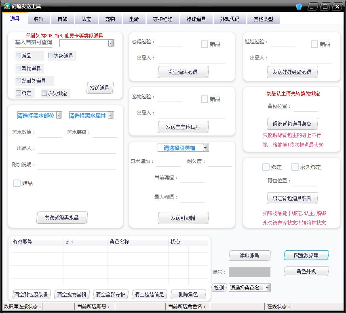This screenshot has width=346, height=313.
Task: Click the 解绑背包道具装备 button
Action: pyautogui.click(x=292, y=124)
